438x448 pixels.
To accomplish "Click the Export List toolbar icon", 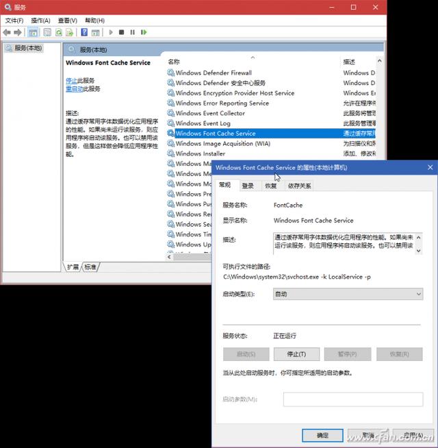I will pos(69,32).
